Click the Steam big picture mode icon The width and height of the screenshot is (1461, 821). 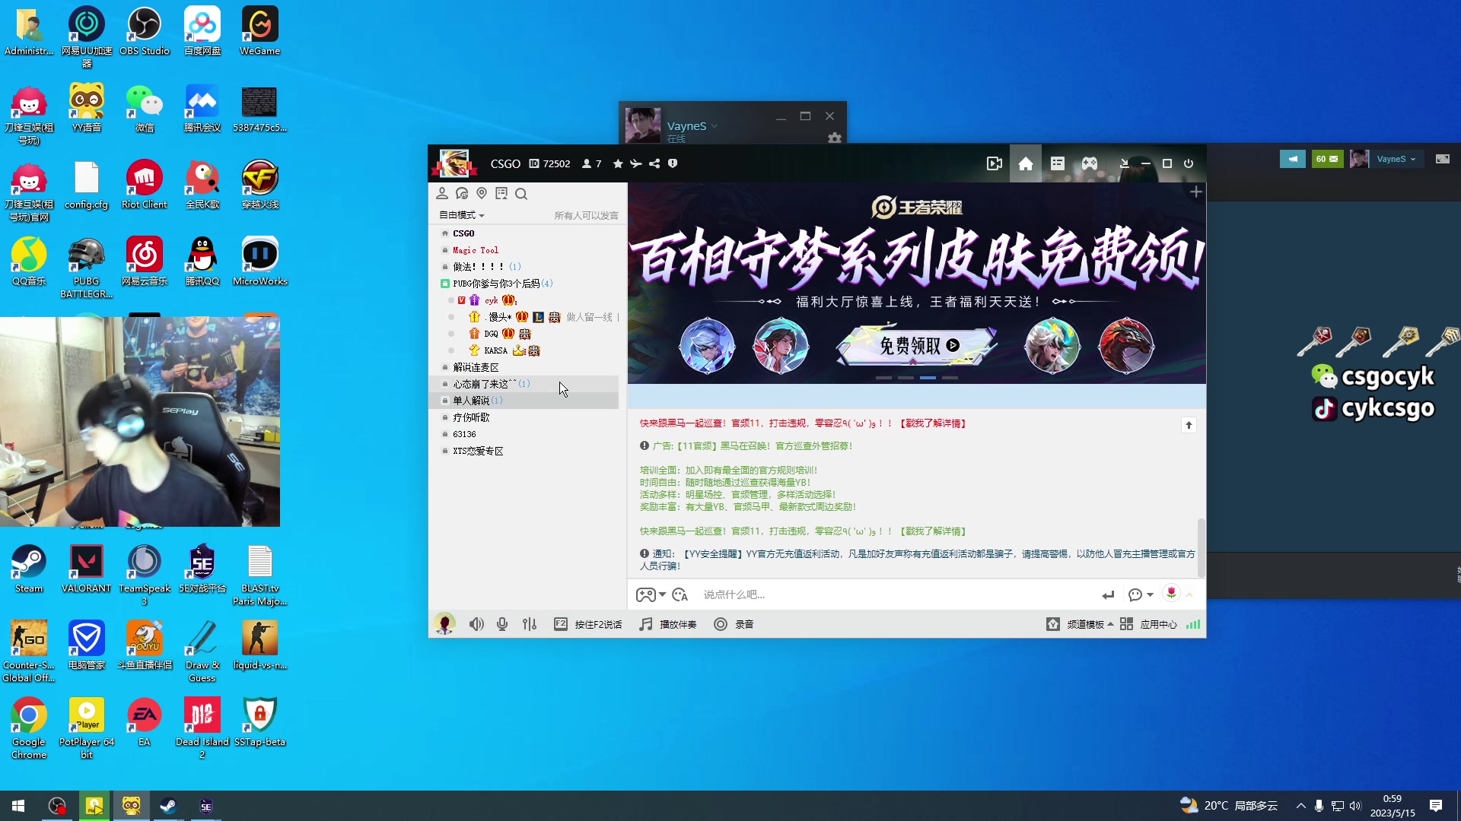pyautogui.click(x=1442, y=159)
